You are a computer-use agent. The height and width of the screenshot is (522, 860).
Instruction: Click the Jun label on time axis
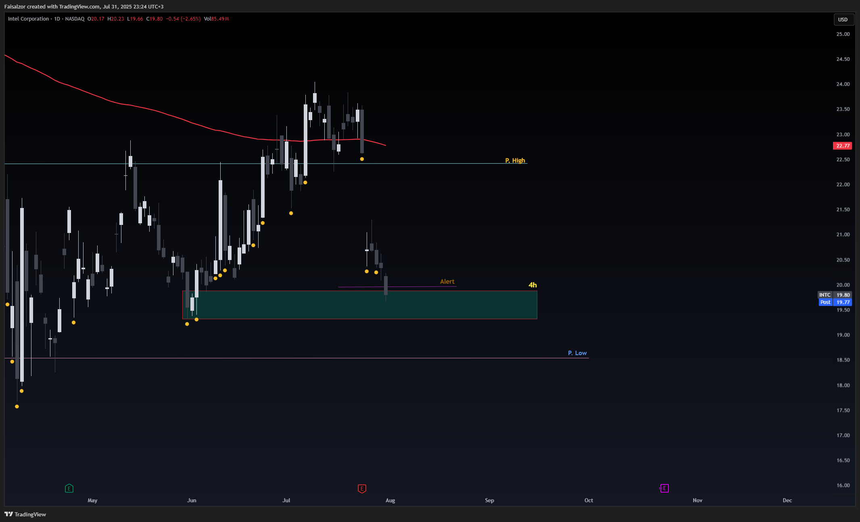pyautogui.click(x=192, y=501)
